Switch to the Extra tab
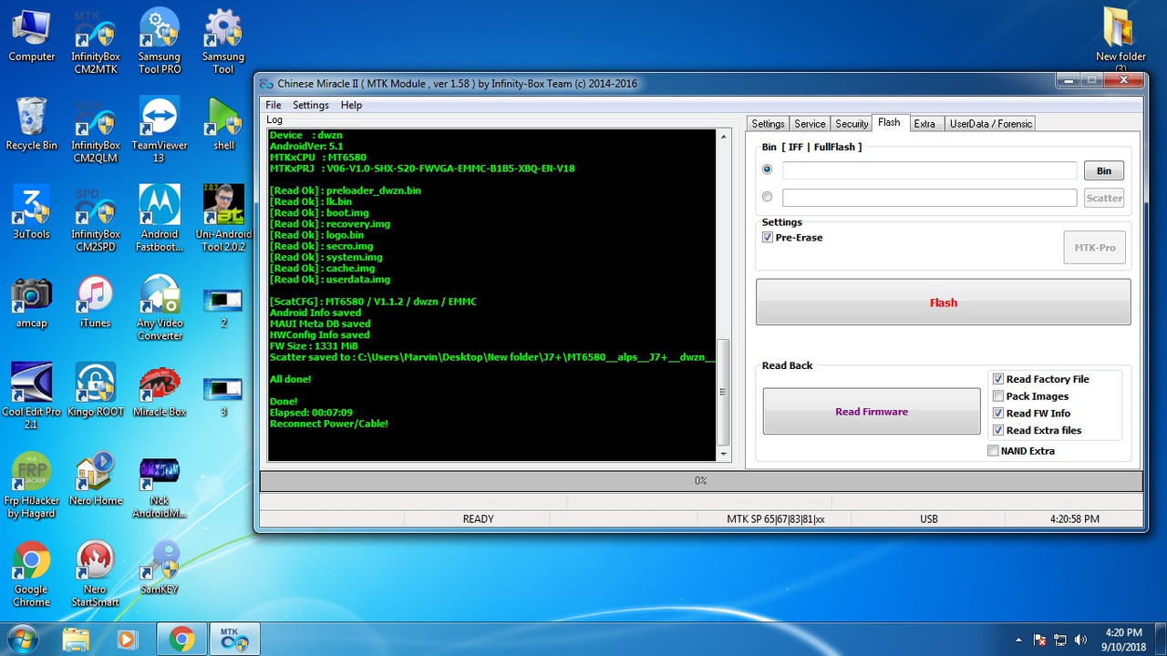 pyautogui.click(x=924, y=124)
